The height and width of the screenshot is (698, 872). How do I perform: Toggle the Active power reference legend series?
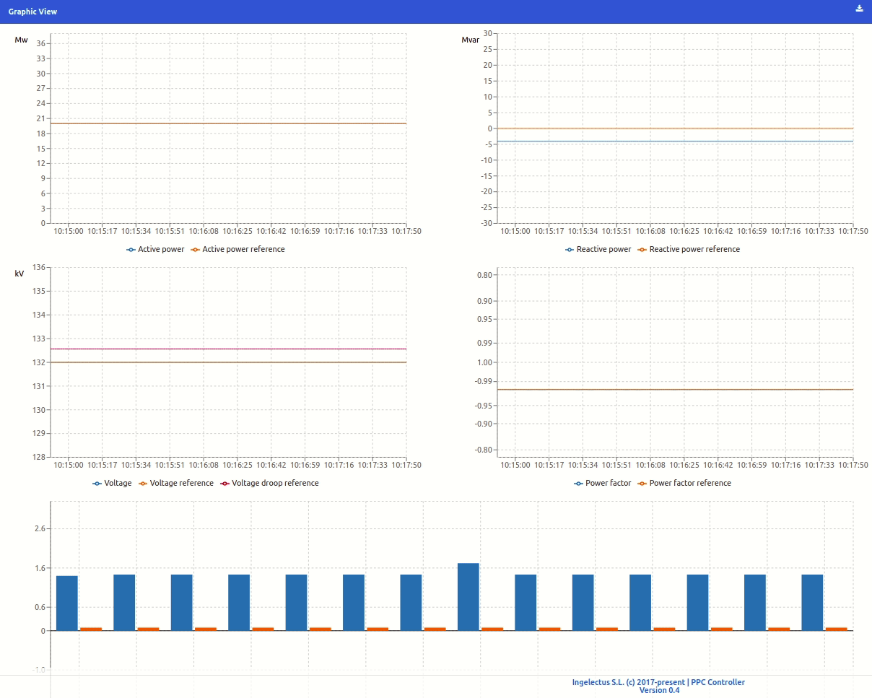(237, 249)
